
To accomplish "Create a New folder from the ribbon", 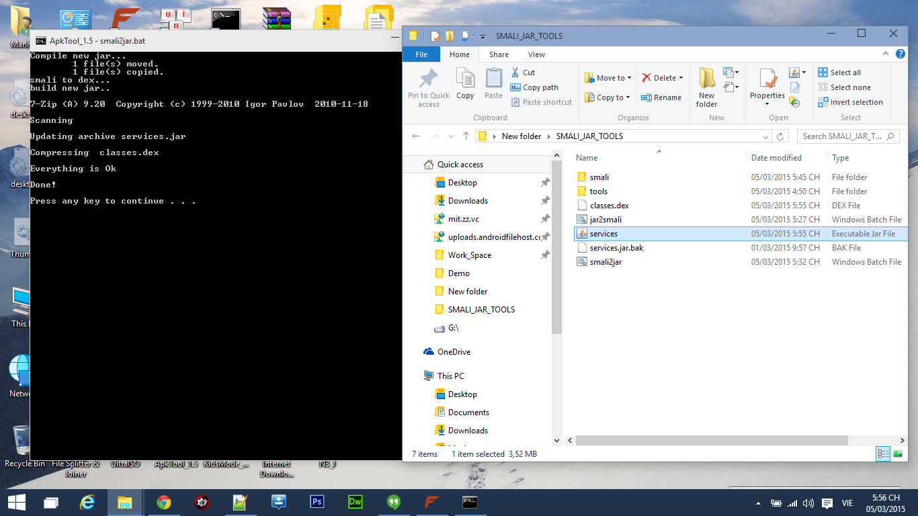I will coord(706,87).
